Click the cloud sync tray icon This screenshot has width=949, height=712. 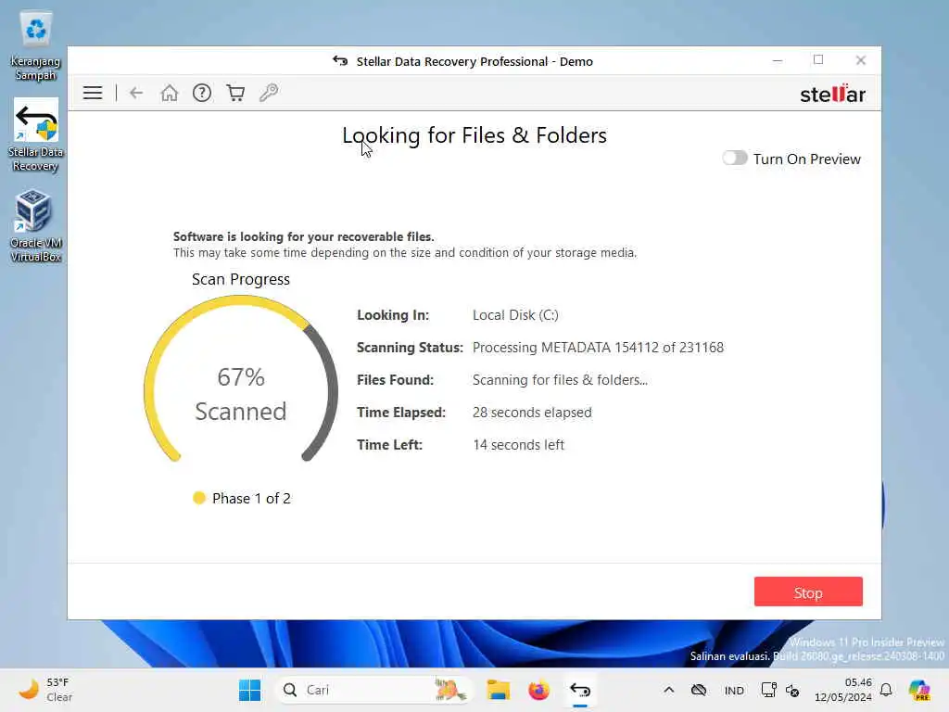(699, 690)
